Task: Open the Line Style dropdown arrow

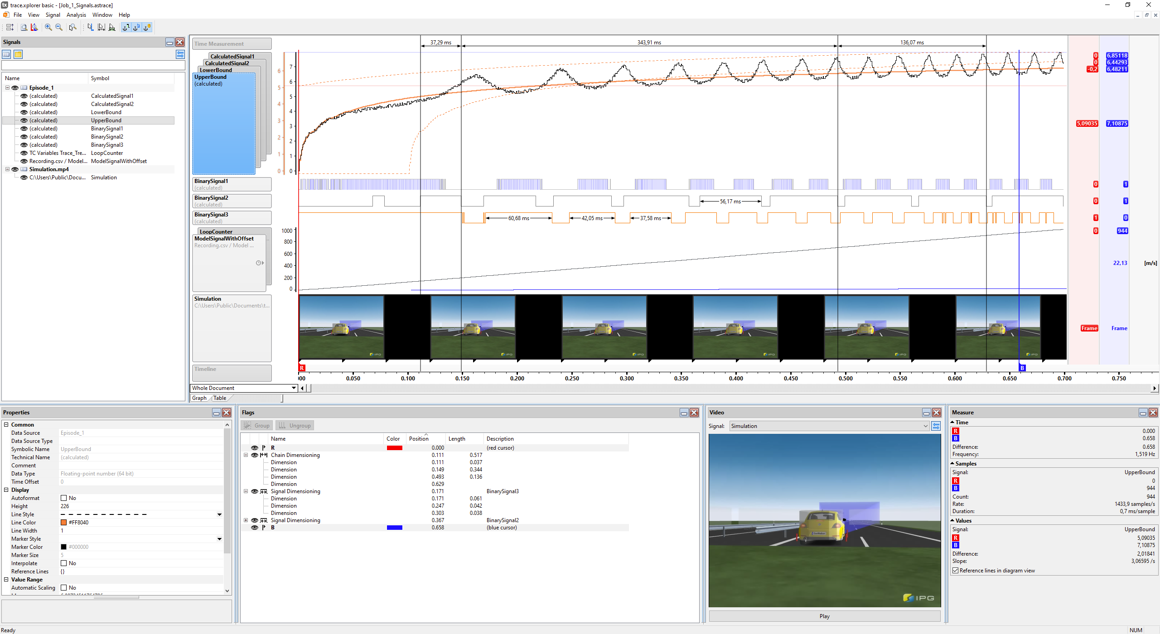Action: (x=219, y=514)
